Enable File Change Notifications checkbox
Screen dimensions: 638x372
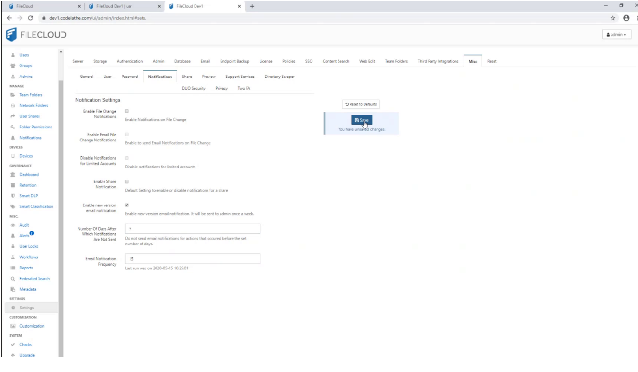click(x=127, y=111)
